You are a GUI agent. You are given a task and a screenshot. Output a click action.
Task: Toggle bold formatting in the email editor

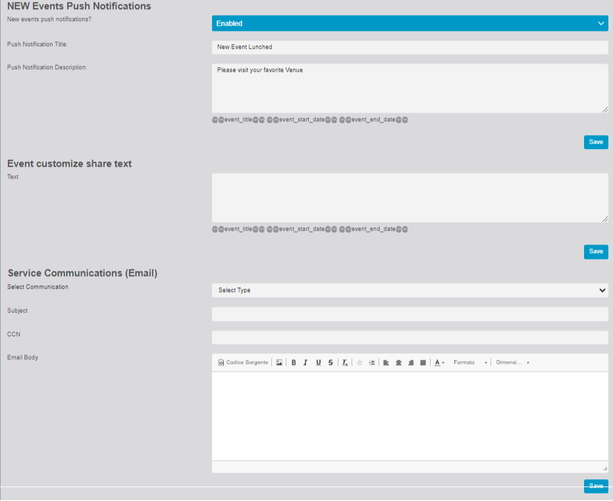pos(294,363)
